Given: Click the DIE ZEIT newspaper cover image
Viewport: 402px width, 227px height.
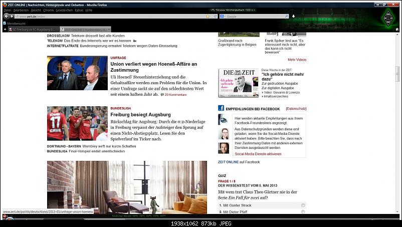Looking at the screenshot, I should tap(239, 83).
